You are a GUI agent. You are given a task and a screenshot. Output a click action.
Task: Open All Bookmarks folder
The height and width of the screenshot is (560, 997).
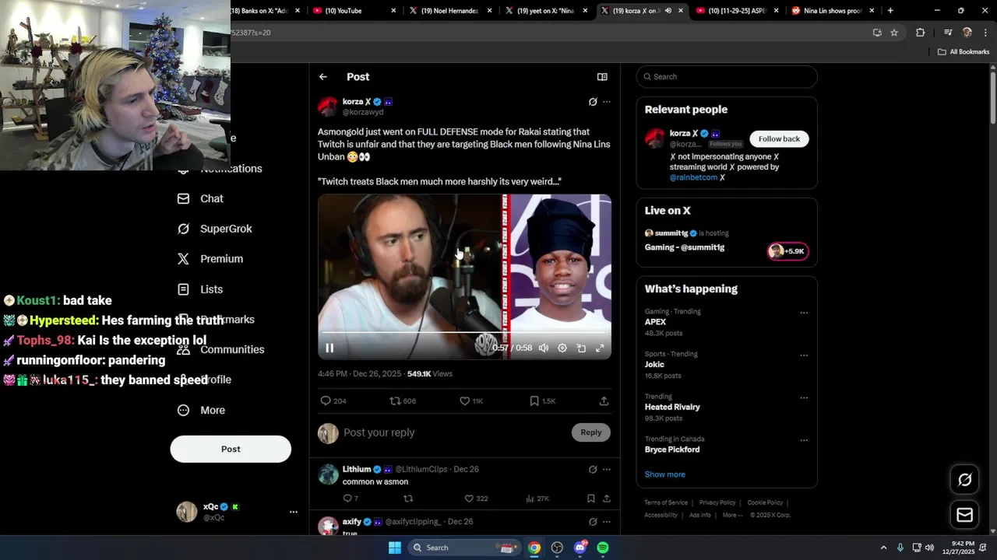coord(964,52)
